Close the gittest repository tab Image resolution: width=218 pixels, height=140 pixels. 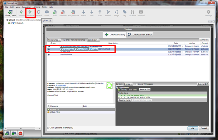50,21
